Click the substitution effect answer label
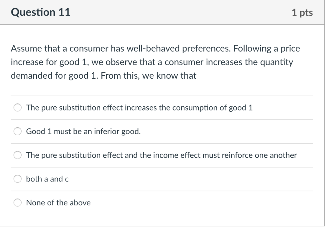 pyautogui.click(x=139, y=107)
